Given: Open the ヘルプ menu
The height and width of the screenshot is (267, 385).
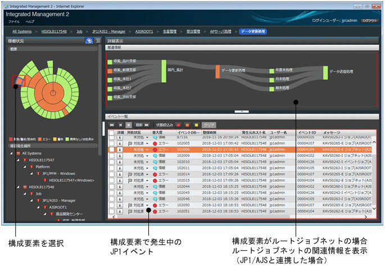Looking at the screenshot, I should (x=30, y=21).
